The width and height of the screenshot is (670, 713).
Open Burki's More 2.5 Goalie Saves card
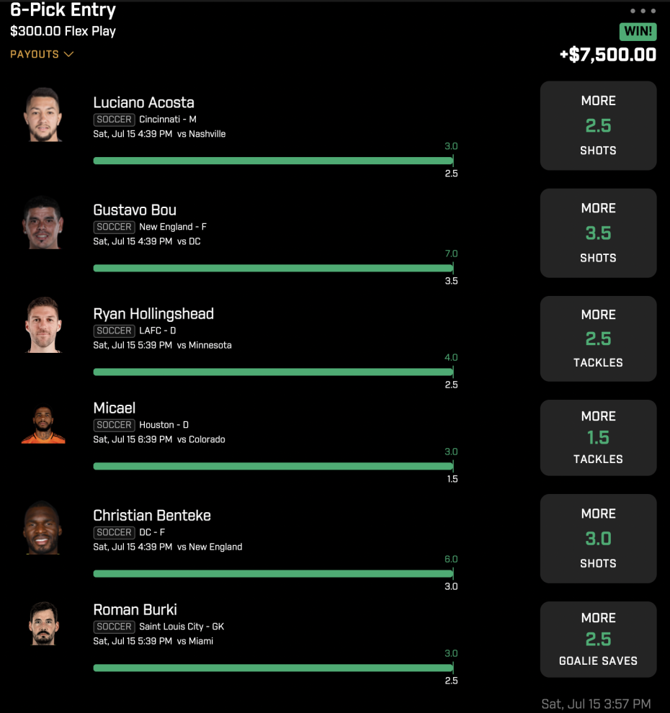click(x=598, y=639)
